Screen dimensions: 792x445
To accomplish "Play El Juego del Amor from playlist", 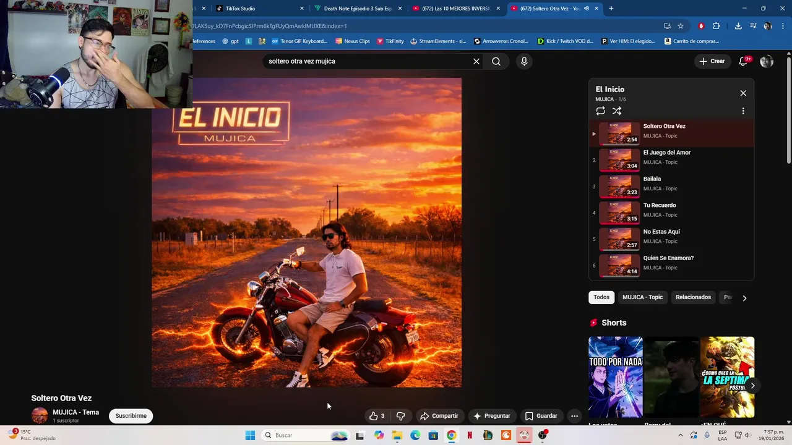I will click(671, 160).
